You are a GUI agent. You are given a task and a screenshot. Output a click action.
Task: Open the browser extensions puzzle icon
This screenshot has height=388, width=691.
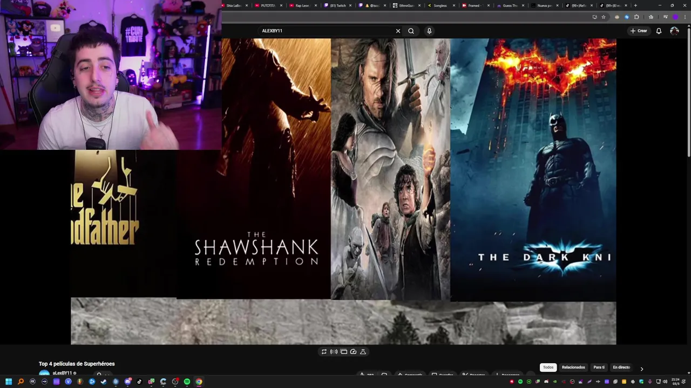coord(636,17)
